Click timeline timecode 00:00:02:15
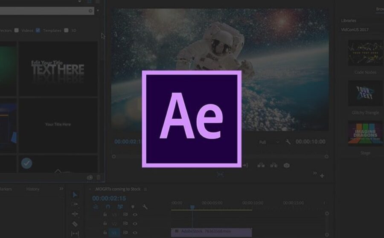384x238 pixels. pos(109,198)
